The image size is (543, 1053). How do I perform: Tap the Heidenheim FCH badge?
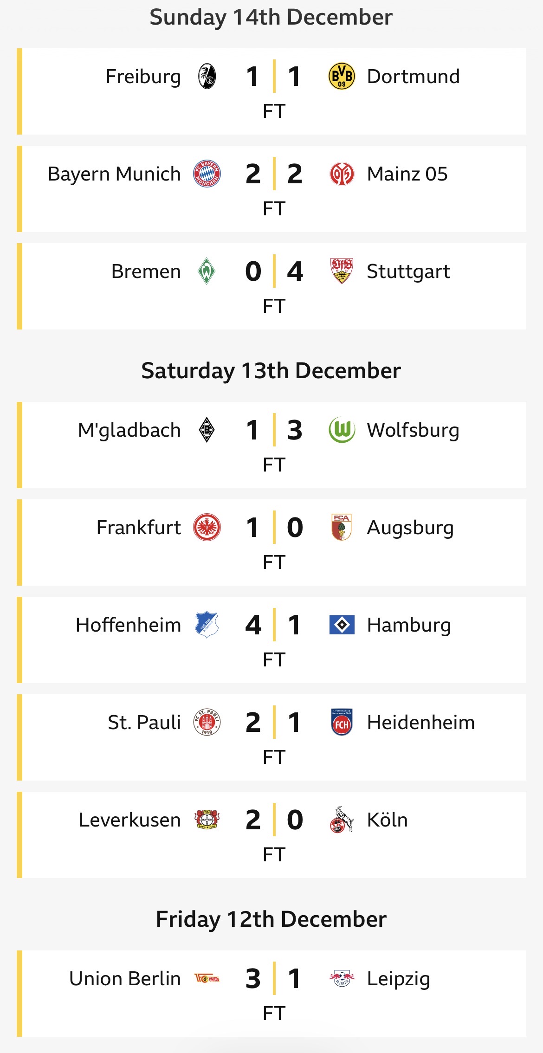[342, 722]
